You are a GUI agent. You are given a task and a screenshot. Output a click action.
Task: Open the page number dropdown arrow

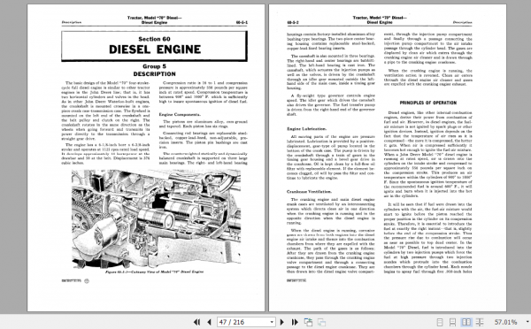coord(272,322)
